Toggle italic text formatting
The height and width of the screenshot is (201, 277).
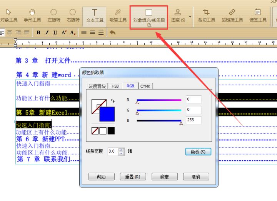(47, 33)
